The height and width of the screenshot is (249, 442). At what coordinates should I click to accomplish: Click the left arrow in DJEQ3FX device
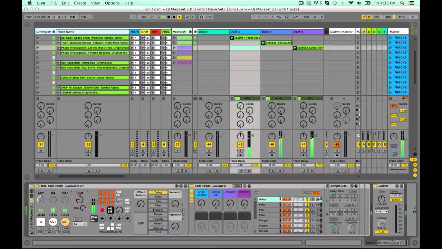pyautogui.click(x=102, y=219)
